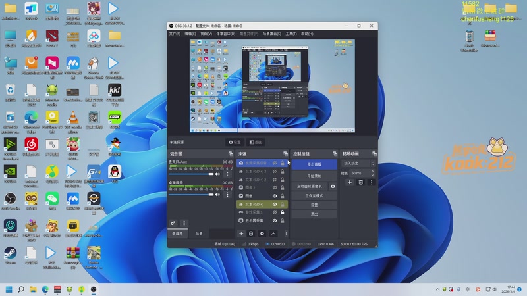Add a new source with the plus icon

point(241,234)
